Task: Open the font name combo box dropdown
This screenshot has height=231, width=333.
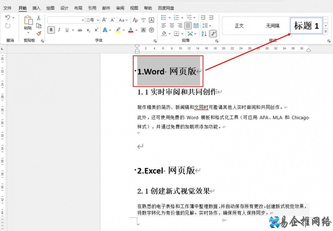Action: pos(83,20)
